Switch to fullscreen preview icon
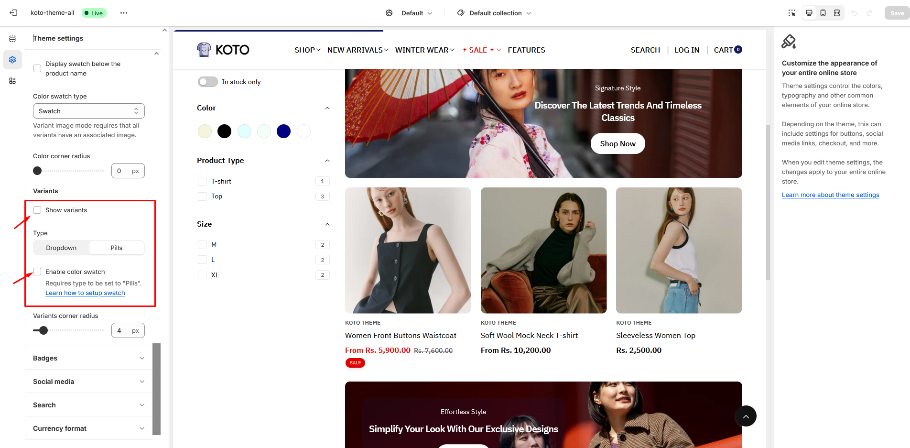The width and height of the screenshot is (910, 448). pyautogui.click(x=837, y=13)
